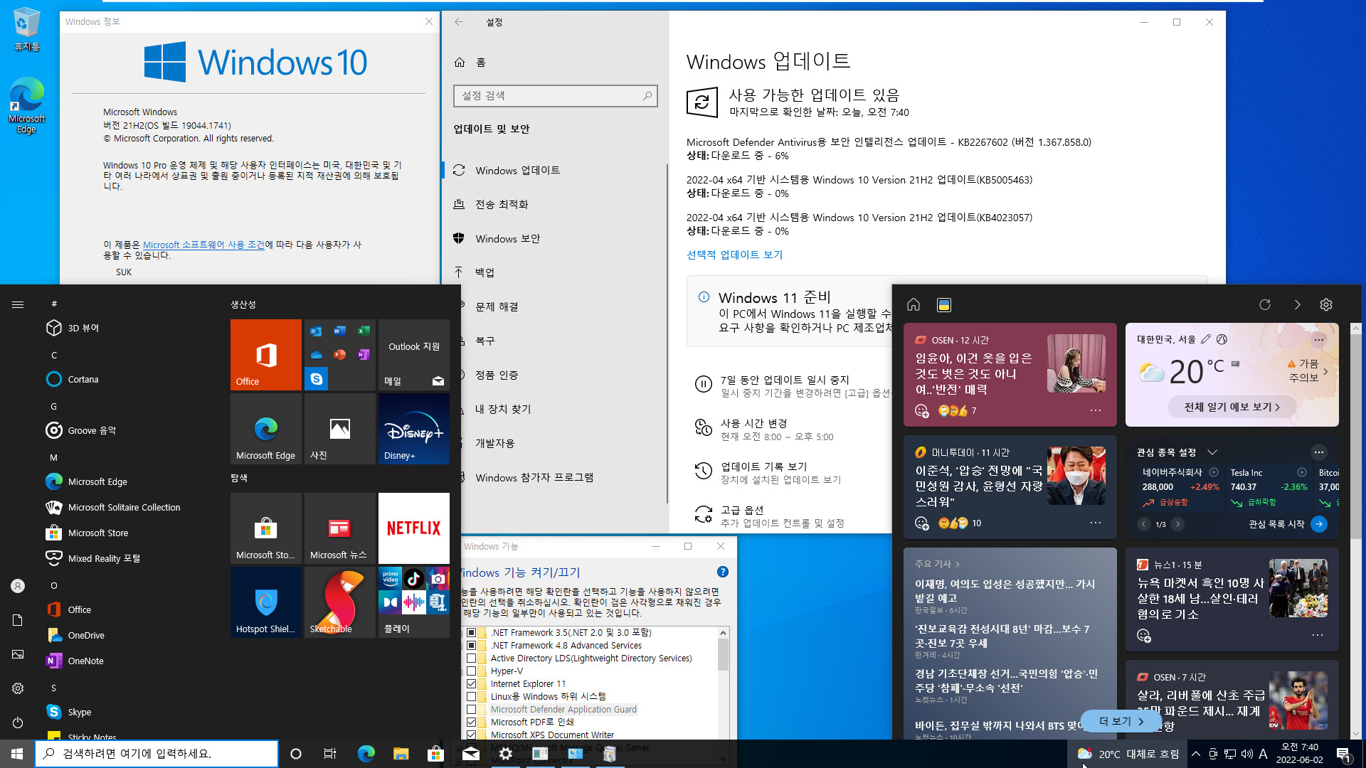Expand 관심 종목 설정 dropdown chevron

point(1212,452)
